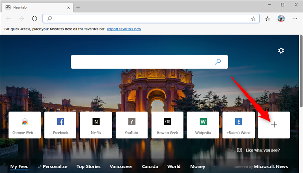Select the Top Stories feed tab

[89, 166]
